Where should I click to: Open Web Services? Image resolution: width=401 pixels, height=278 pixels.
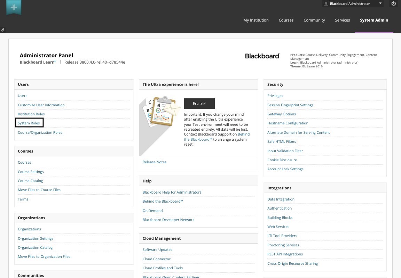[278, 227]
